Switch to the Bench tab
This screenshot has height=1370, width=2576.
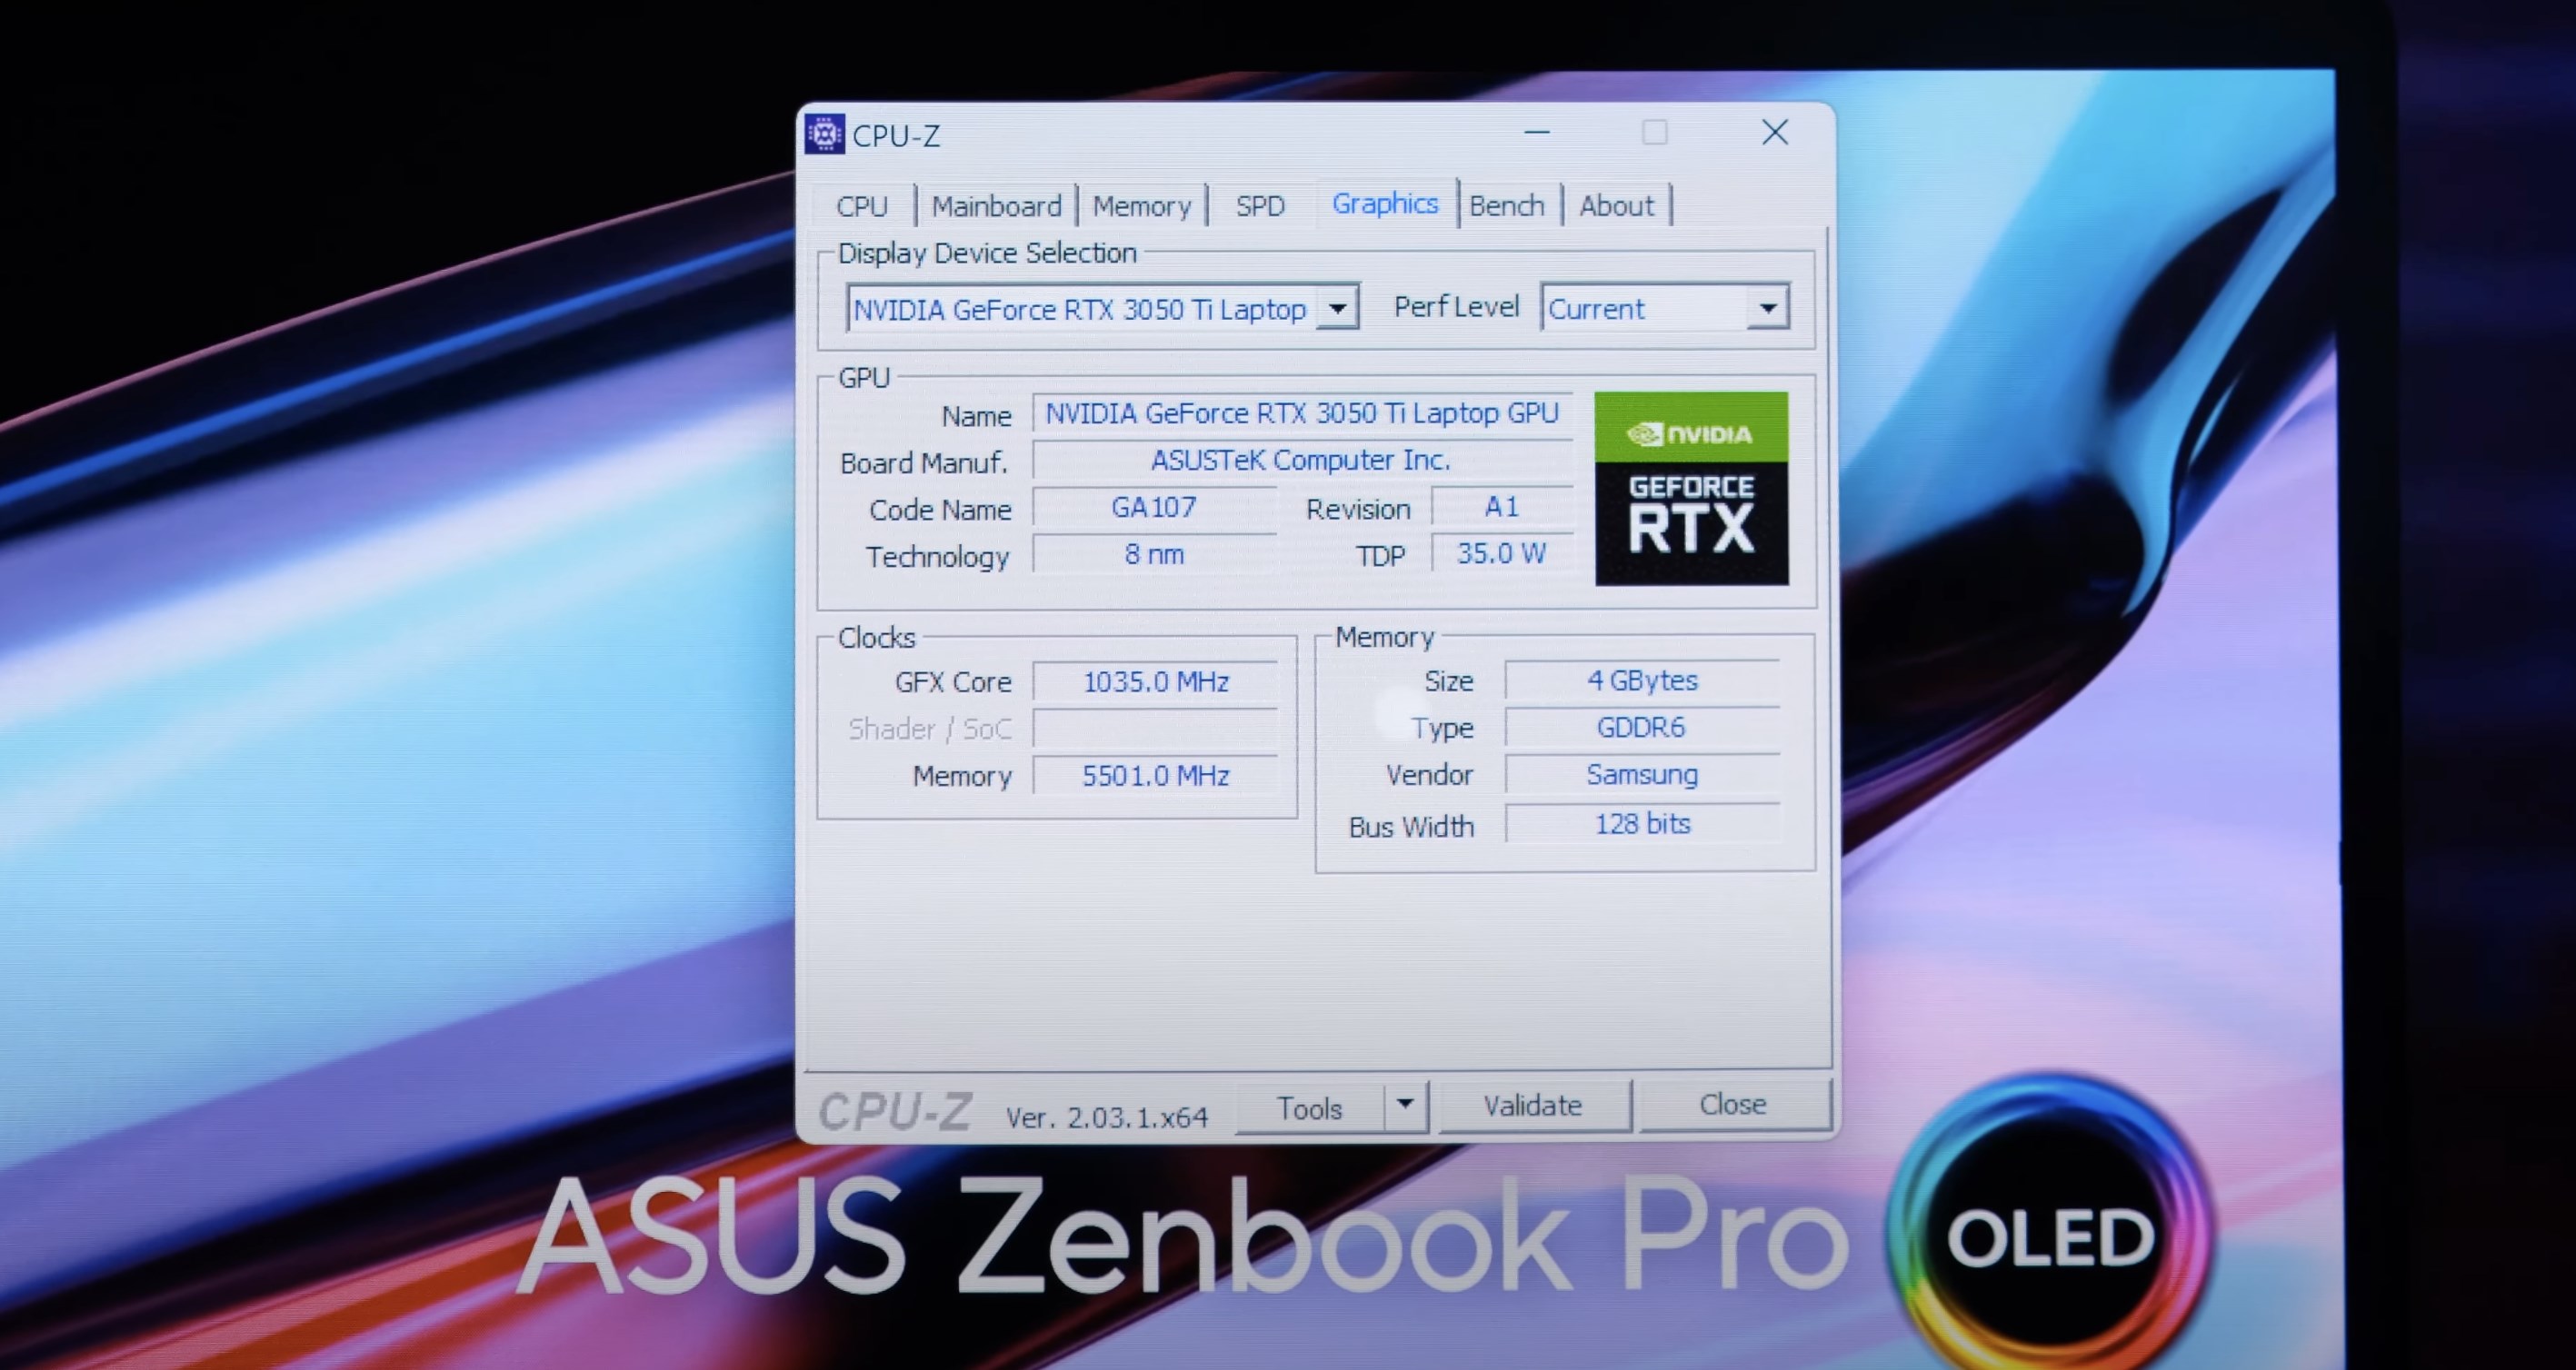click(1503, 204)
